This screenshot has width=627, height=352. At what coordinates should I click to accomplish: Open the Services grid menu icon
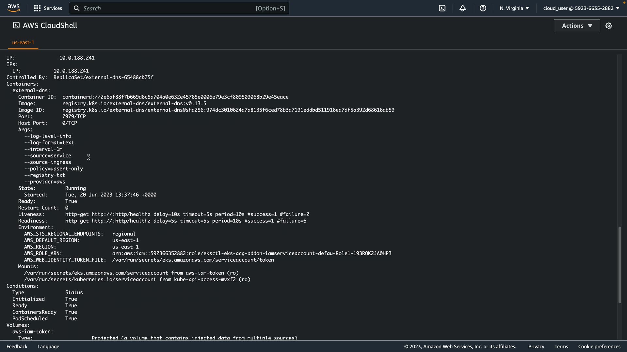37,8
